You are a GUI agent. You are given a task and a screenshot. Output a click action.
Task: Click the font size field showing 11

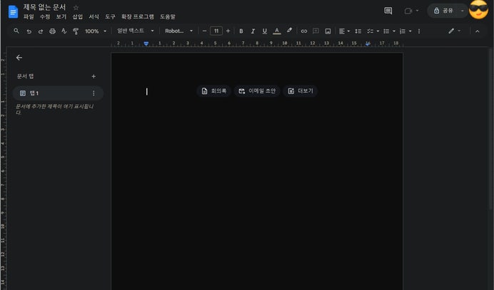(216, 31)
